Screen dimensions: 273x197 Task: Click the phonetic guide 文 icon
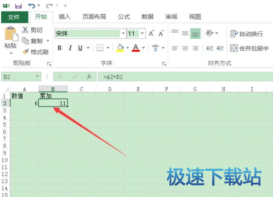coord(155,48)
